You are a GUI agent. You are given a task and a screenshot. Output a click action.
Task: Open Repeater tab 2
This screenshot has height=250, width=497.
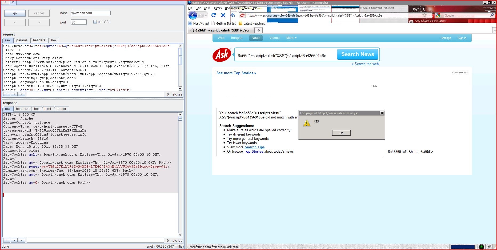[13, 2]
